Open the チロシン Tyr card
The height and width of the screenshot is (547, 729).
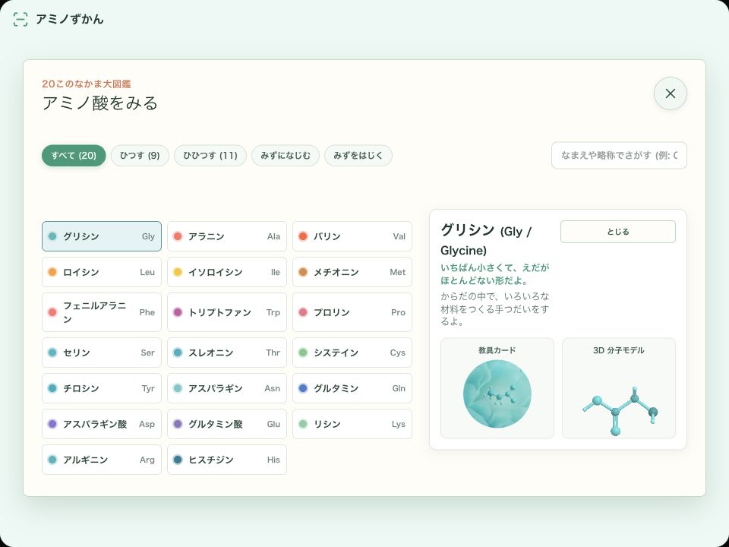(x=102, y=388)
